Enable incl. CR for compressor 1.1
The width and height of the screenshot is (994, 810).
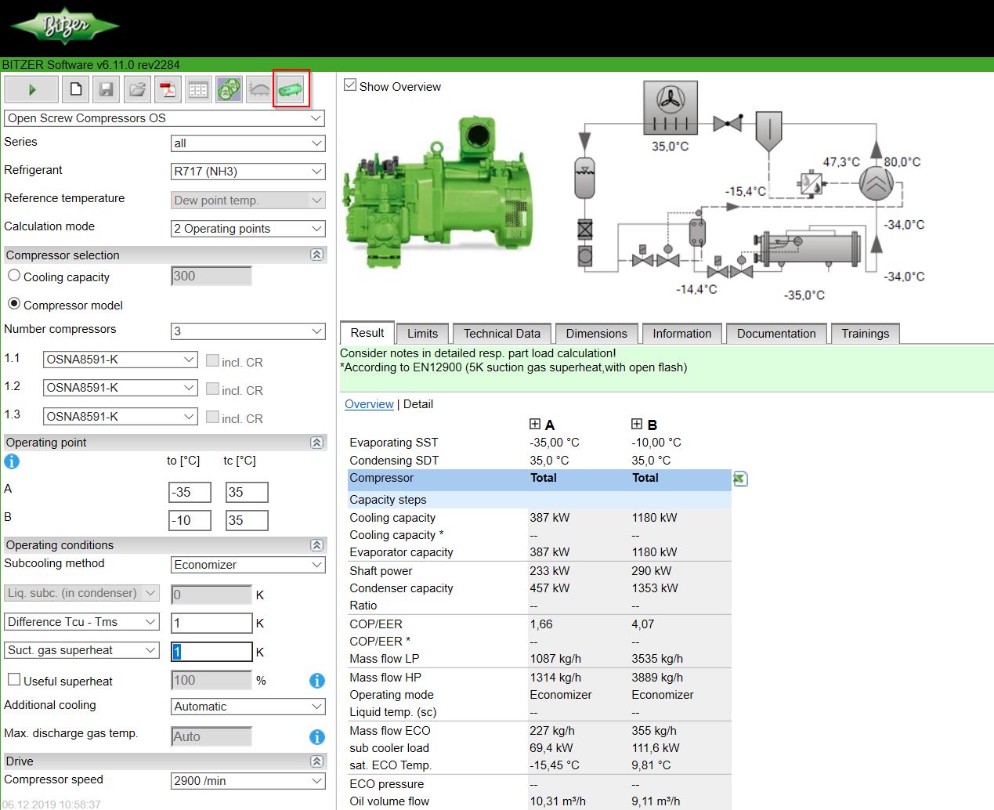tap(212, 360)
